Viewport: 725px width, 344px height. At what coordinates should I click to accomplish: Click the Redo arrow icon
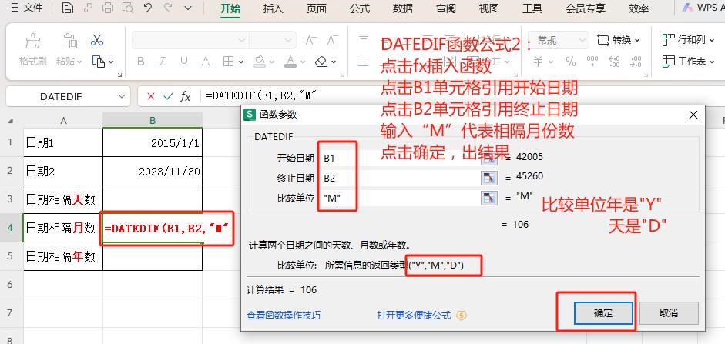point(168,8)
